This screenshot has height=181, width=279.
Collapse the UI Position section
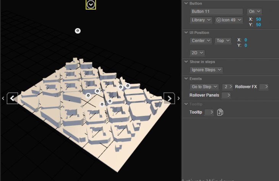(x=186, y=32)
